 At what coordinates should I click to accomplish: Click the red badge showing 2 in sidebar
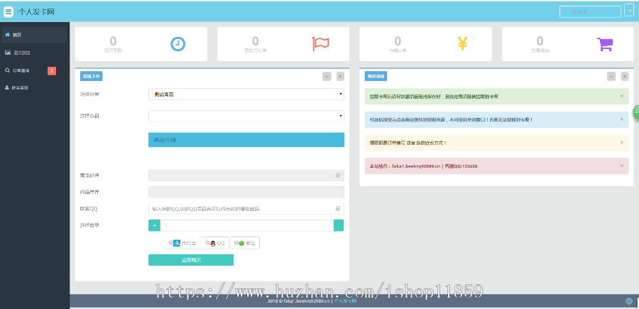[52, 71]
